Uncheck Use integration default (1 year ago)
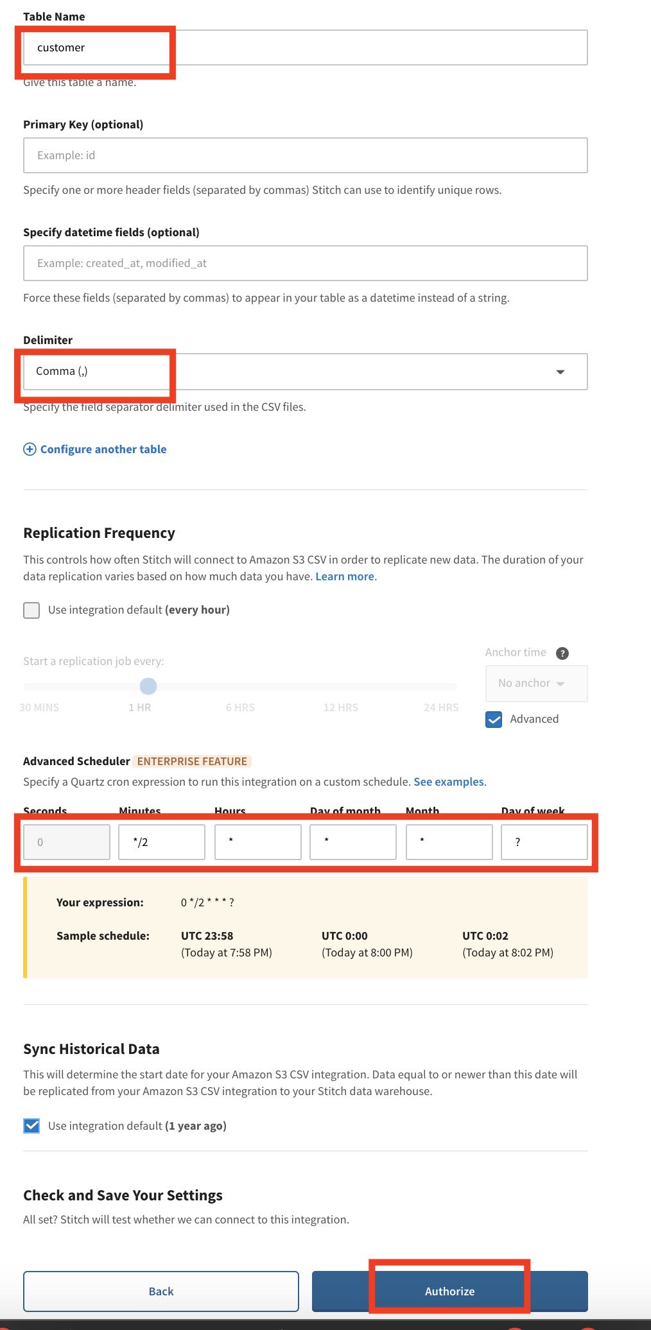Screen dimensions: 651x1330 pyautogui.click(x=31, y=1126)
